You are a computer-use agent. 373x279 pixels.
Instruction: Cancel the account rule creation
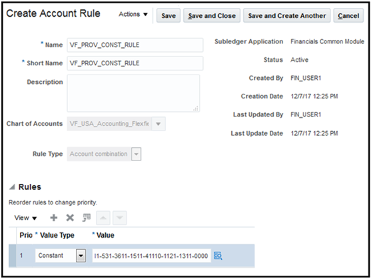tap(348, 16)
